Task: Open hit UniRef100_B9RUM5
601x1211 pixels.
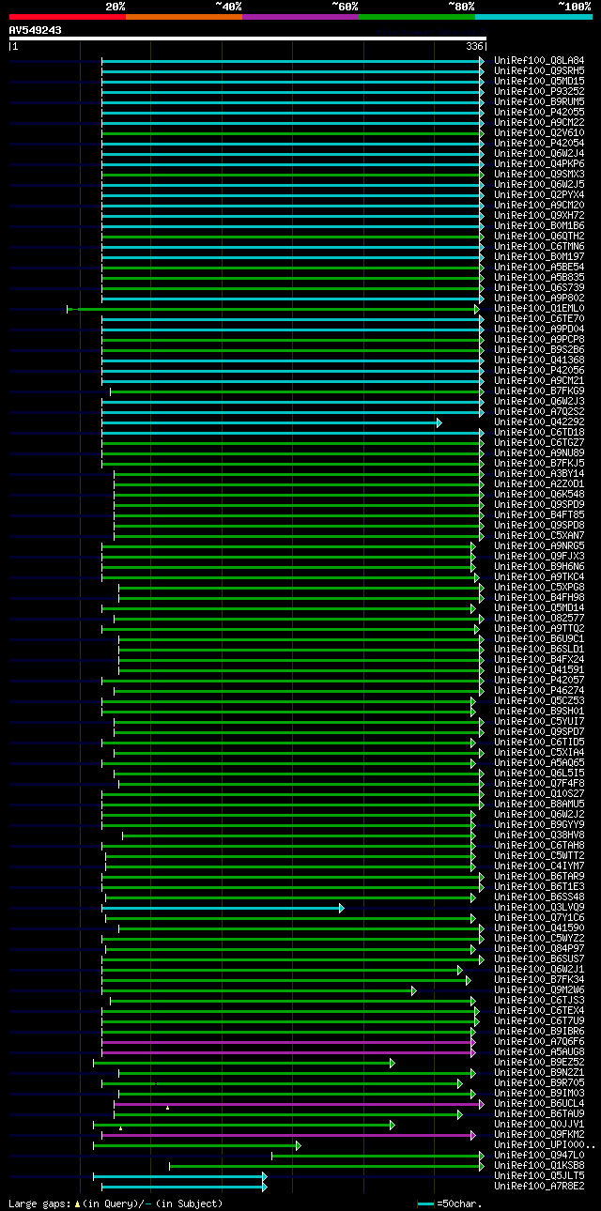Action: (x=539, y=102)
